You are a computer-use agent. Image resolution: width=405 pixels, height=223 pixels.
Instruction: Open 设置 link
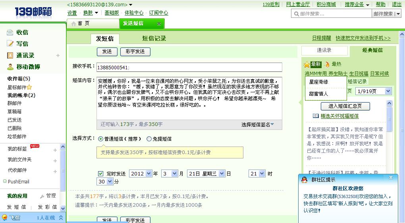point(72,13)
